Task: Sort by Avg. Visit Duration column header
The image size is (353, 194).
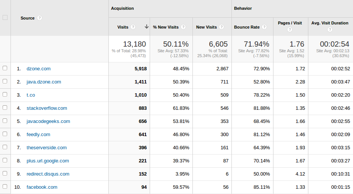Action: point(330,23)
